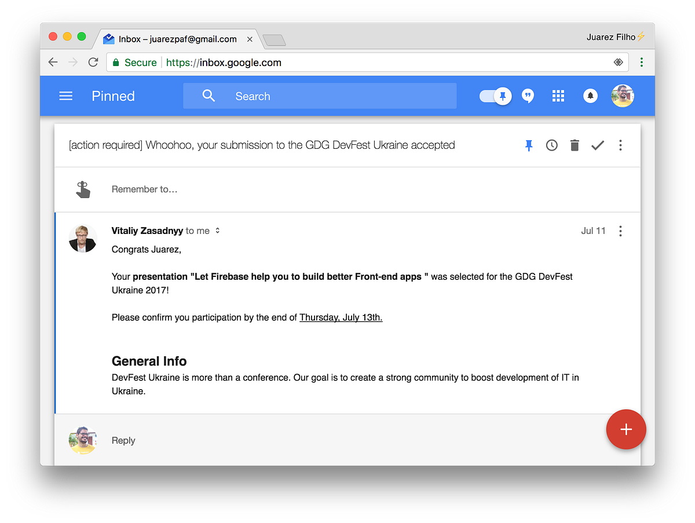This screenshot has height=523, width=695.
Task: Select the Inbox browser tab
Action: point(177,39)
